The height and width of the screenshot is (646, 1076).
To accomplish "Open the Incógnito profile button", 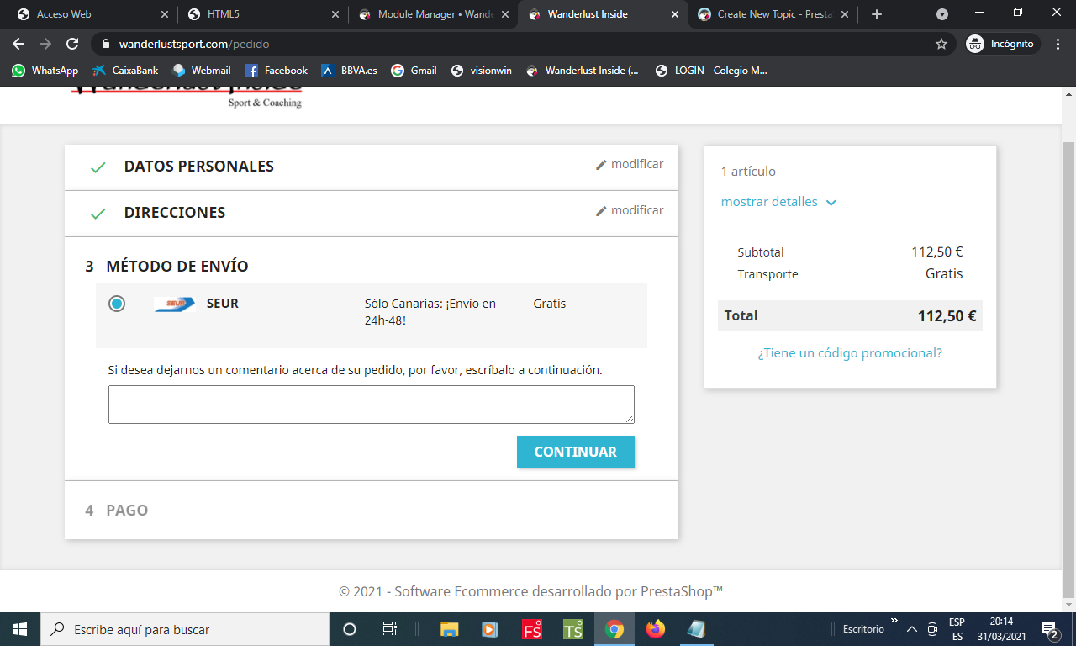I will 1002,44.
